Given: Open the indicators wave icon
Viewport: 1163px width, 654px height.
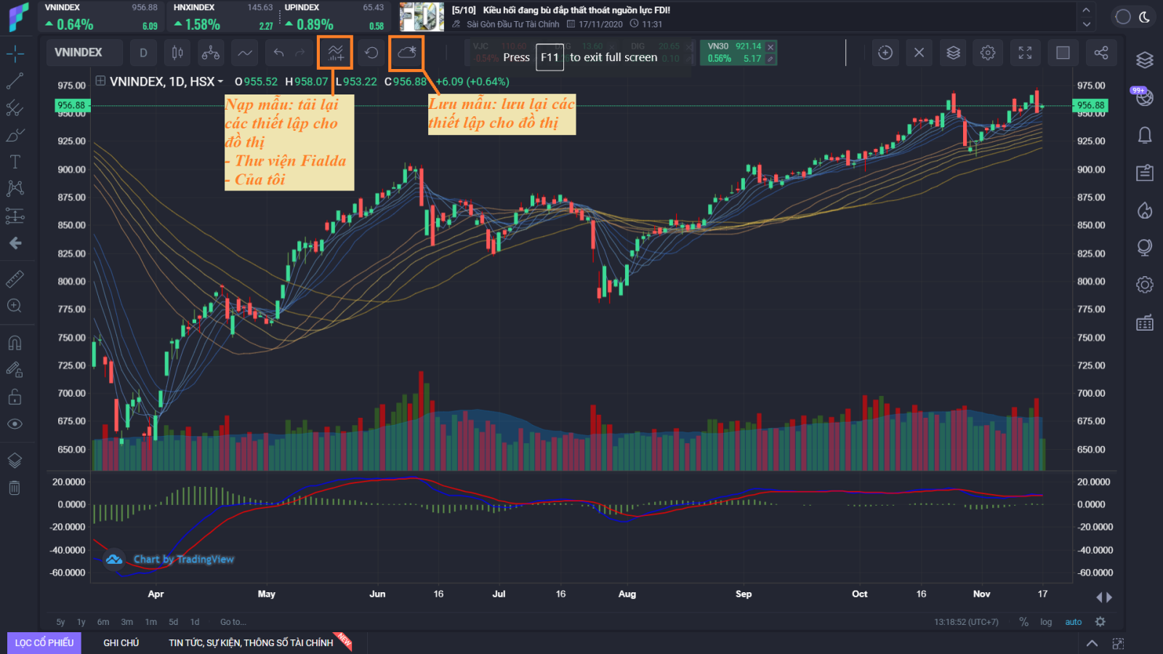Looking at the screenshot, I should click(x=245, y=52).
